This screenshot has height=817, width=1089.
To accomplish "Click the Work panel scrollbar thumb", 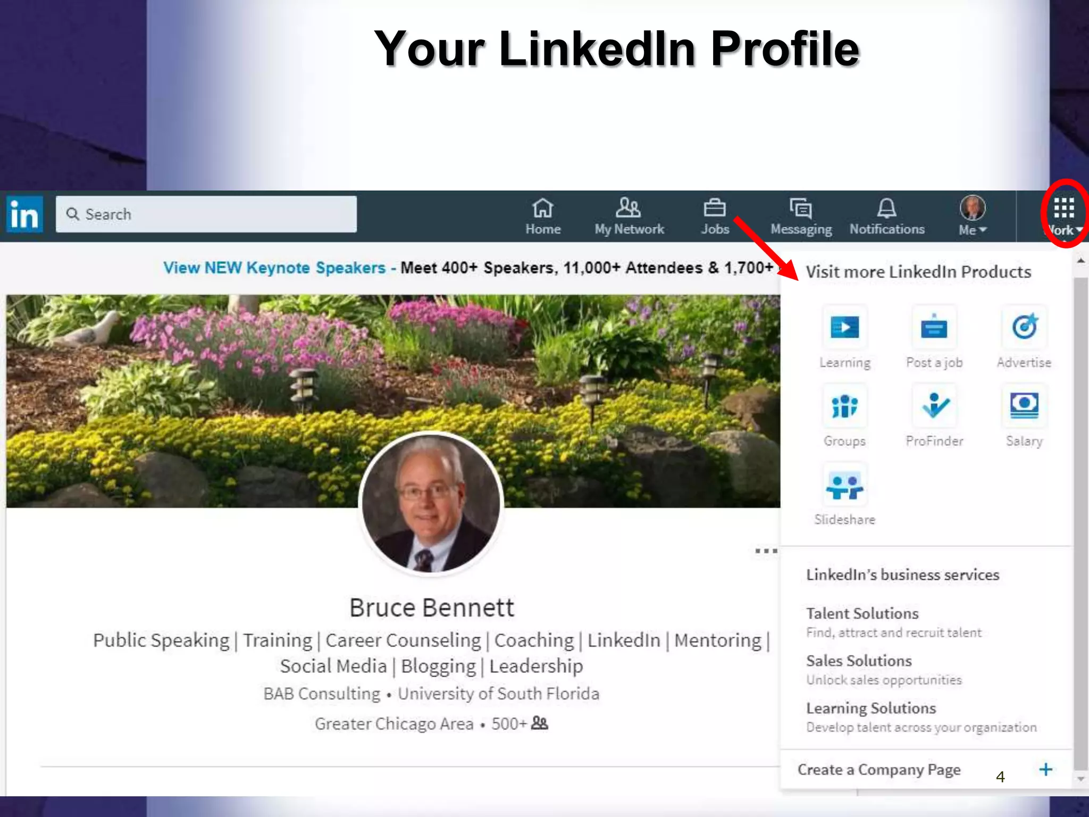I will point(1080,523).
